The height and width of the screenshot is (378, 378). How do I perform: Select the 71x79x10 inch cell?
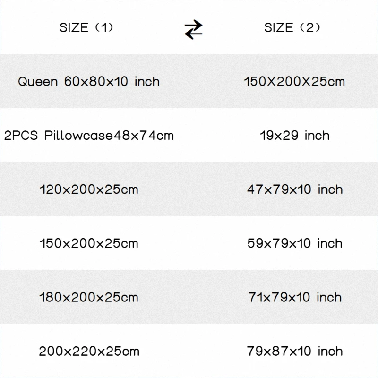coord(294,298)
